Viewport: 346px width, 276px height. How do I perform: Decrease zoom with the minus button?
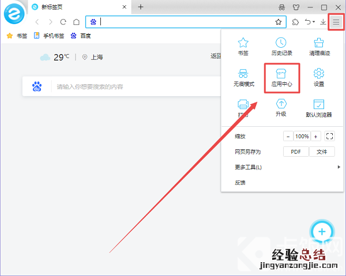288,136
